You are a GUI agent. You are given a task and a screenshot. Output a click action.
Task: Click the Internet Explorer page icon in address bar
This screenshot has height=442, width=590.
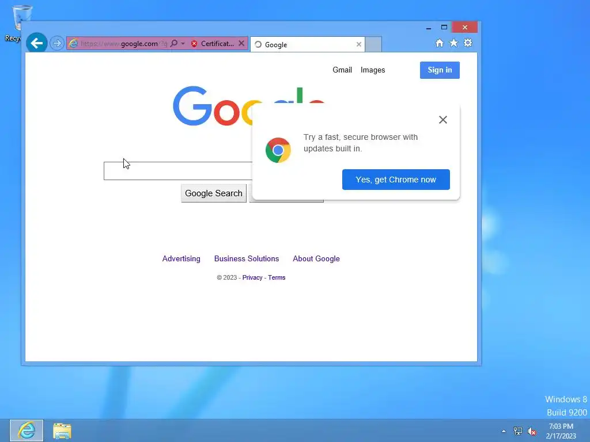coord(73,44)
